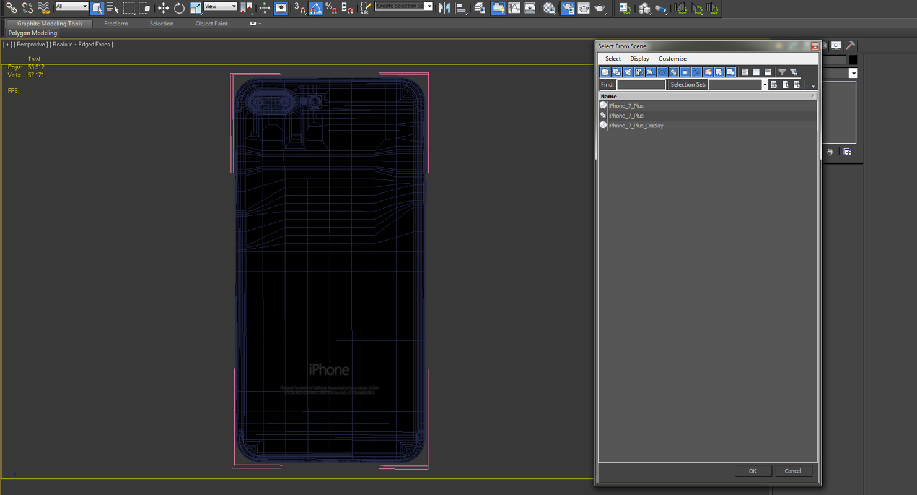The image size is (917, 495).
Task: Open Rendered Frame Window icon
Action: pyautogui.click(x=584, y=8)
